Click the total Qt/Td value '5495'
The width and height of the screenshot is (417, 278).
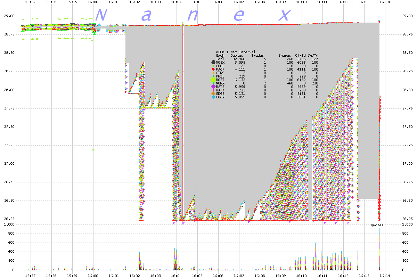(x=302, y=59)
